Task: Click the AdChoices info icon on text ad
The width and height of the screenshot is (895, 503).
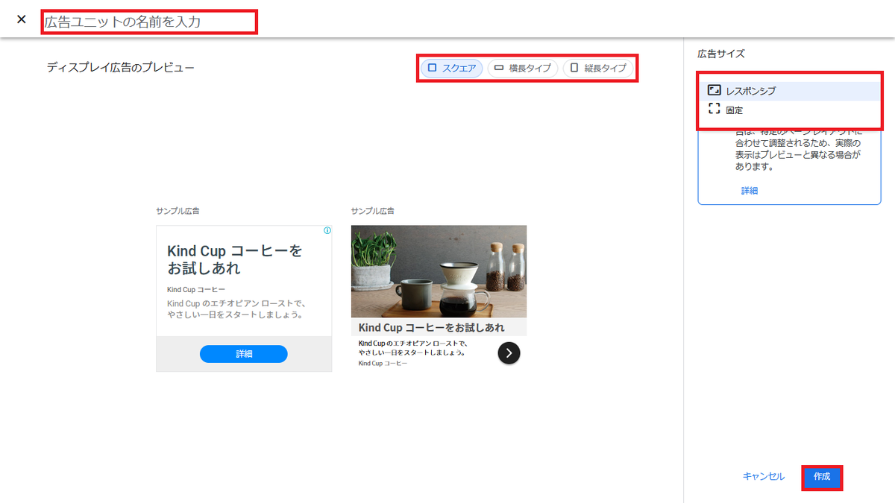Action: coord(327,230)
